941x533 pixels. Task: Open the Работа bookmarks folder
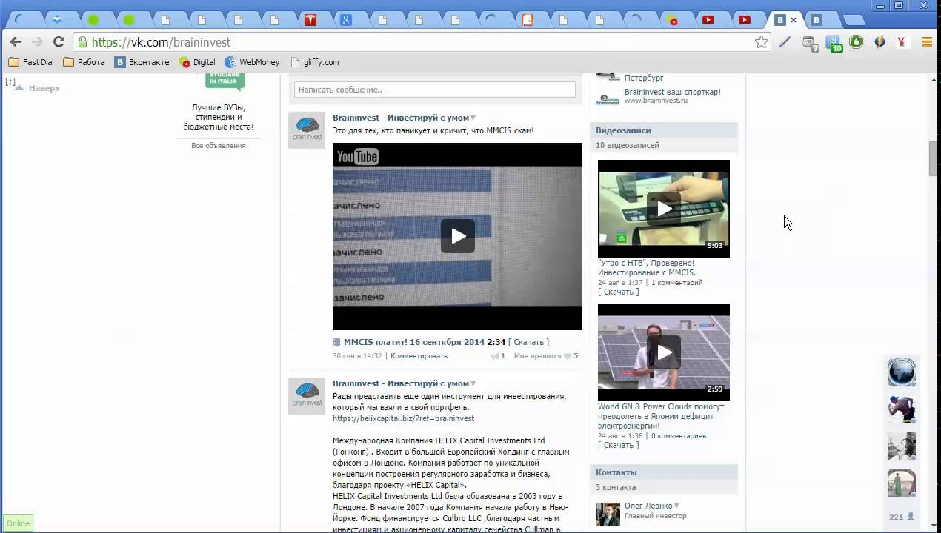[84, 62]
